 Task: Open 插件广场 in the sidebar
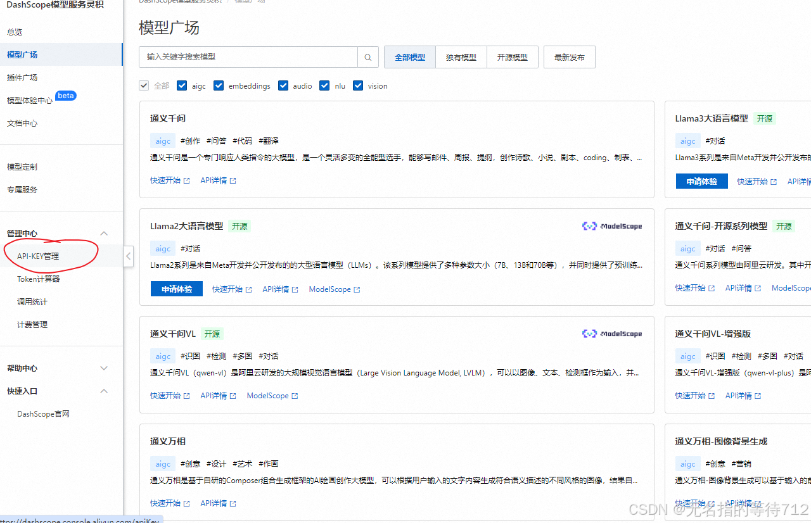pyautogui.click(x=22, y=78)
